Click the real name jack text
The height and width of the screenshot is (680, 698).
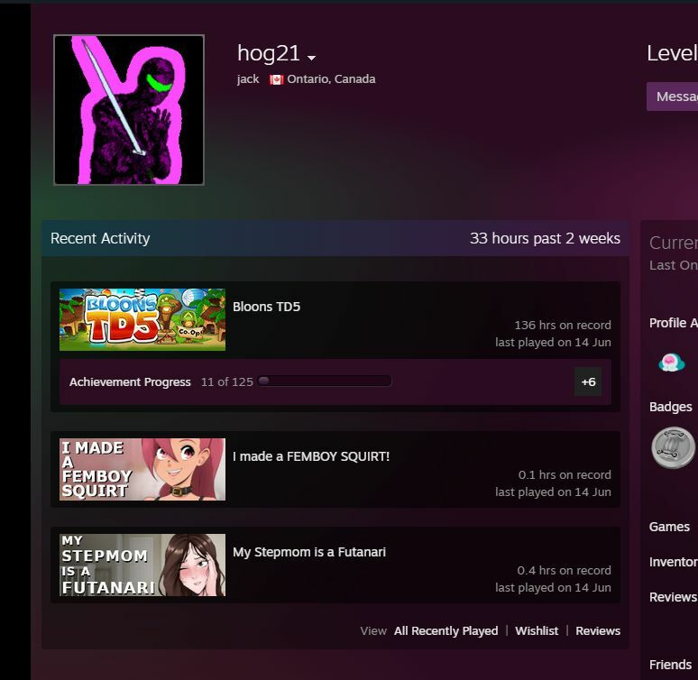click(x=248, y=79)
